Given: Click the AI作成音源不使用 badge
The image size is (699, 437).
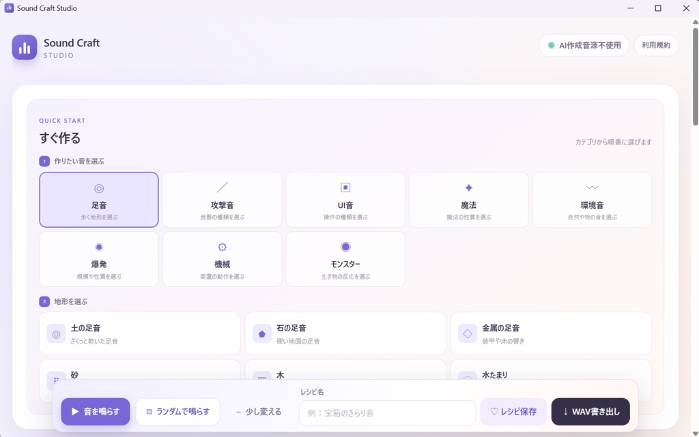Looking at the screenshot, I should [584, 46].
